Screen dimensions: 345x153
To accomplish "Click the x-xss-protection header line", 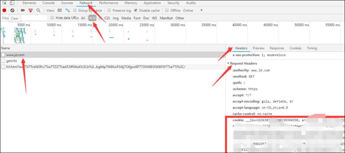I will (x=259, y=55).
